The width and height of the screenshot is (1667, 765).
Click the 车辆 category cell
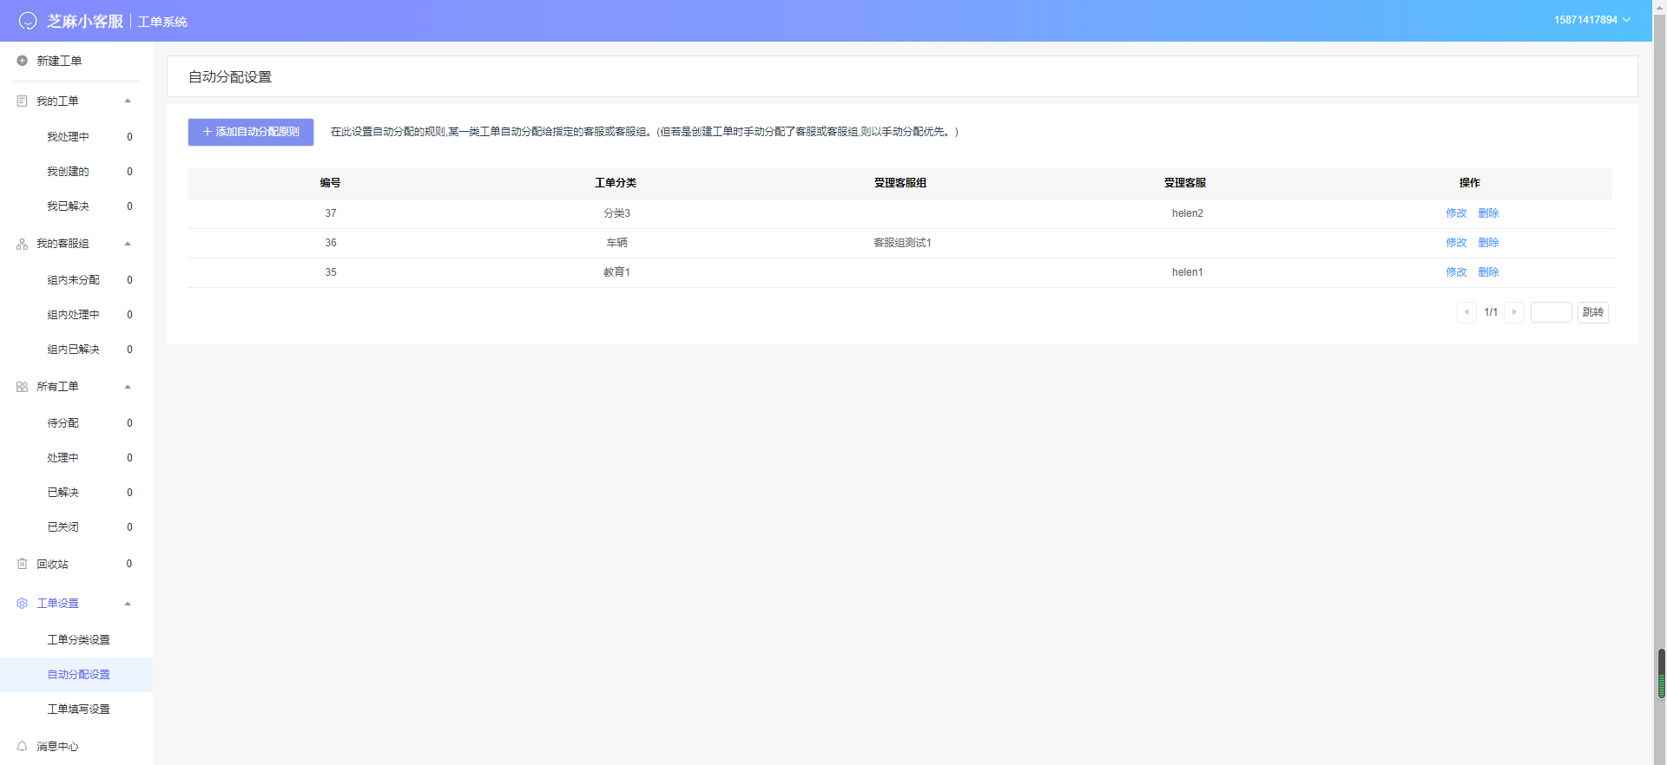[x=616, y=243]
